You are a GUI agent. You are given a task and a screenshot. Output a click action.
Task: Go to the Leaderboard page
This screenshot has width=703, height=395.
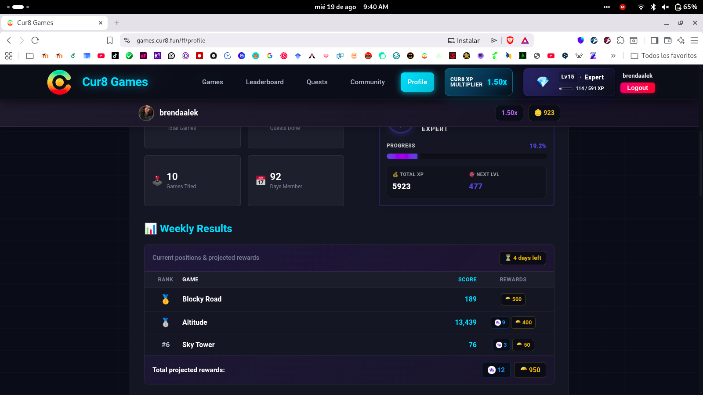click(x=265, y=82)
